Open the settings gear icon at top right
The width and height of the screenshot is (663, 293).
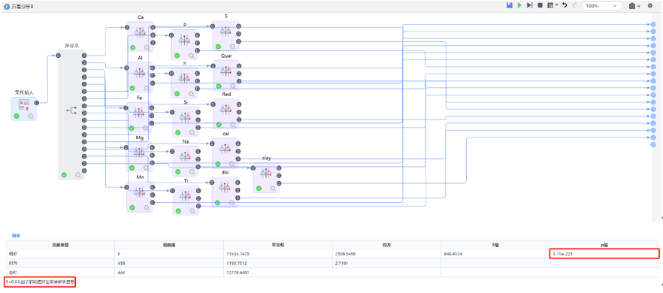(x=650, y=6)
